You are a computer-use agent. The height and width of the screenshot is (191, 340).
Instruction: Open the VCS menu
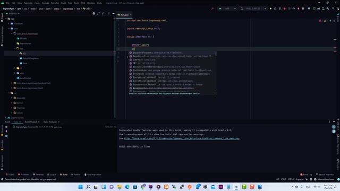pyautogui.click(x=83, y=3)
